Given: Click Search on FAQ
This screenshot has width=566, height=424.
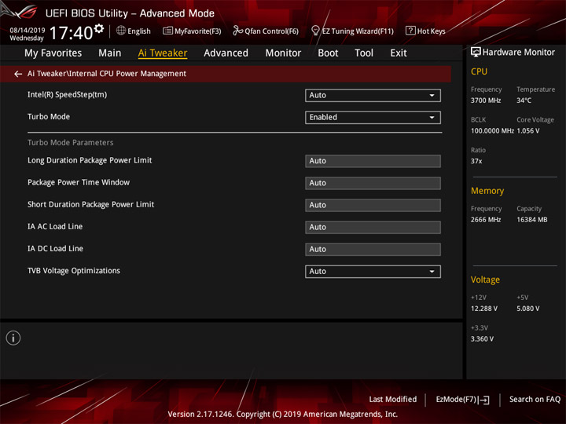Looking at the screenshot, I should 535,400.
